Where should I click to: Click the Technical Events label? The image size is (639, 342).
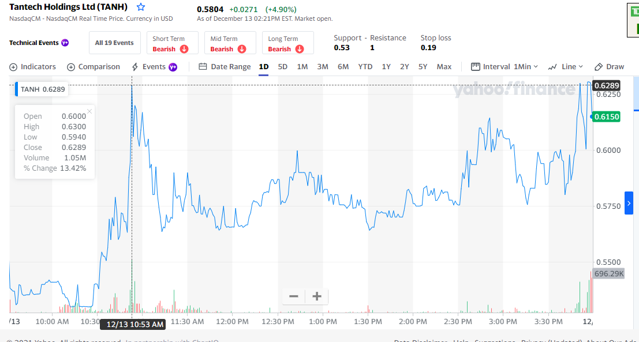pos(34,43)
